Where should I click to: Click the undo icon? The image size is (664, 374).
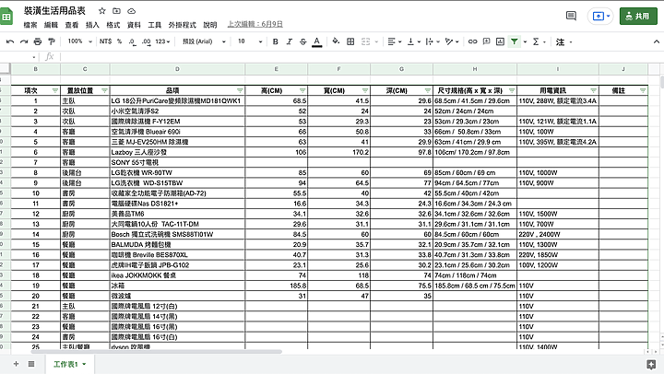tap(10, 41)
